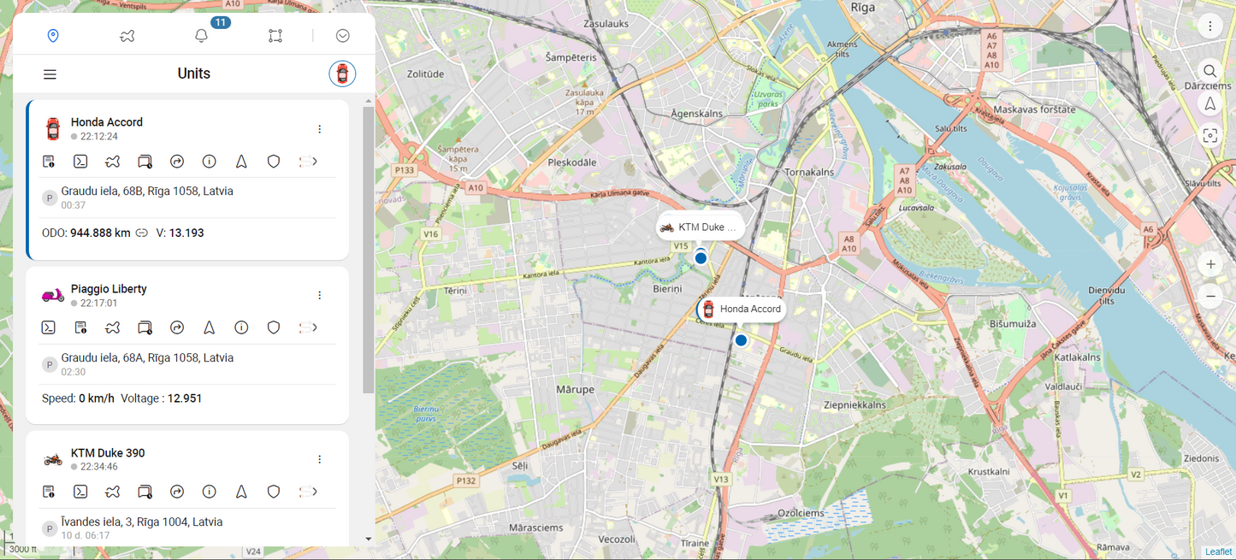This screenshot has width=1236, height=560.
Task: Click the red car avatar button
Action: tap(342, 74)
